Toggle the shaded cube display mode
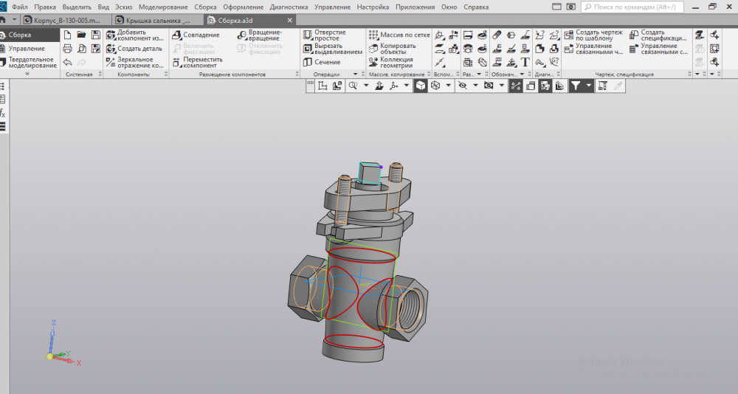Screen dimensions: 738x394 (420, 86)
